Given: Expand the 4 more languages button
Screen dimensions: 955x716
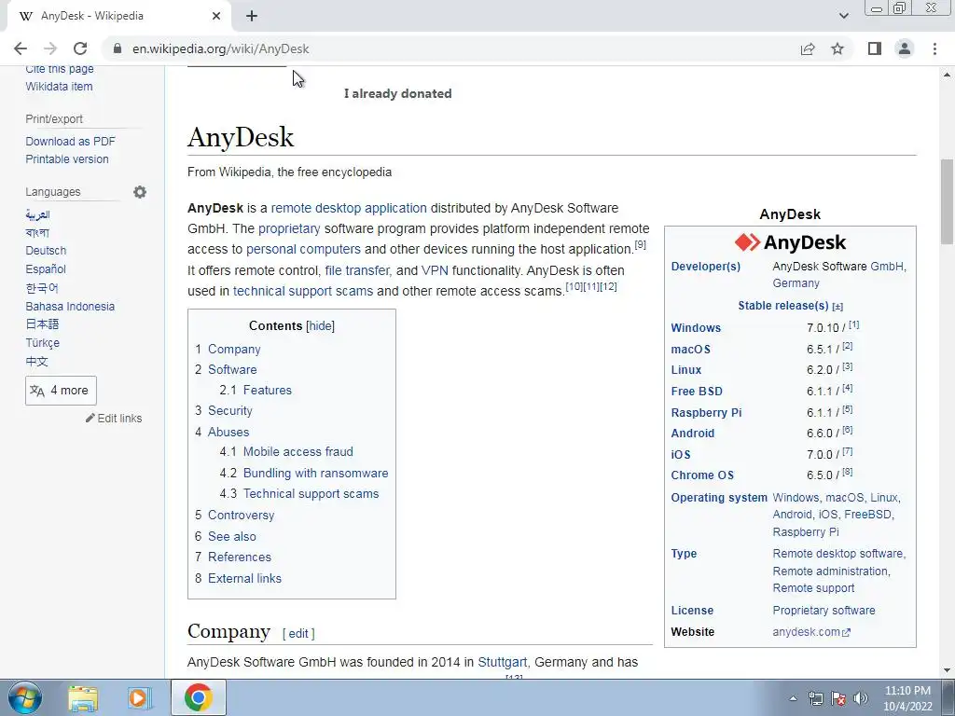Looking at the screenshot, I should 61,391.
